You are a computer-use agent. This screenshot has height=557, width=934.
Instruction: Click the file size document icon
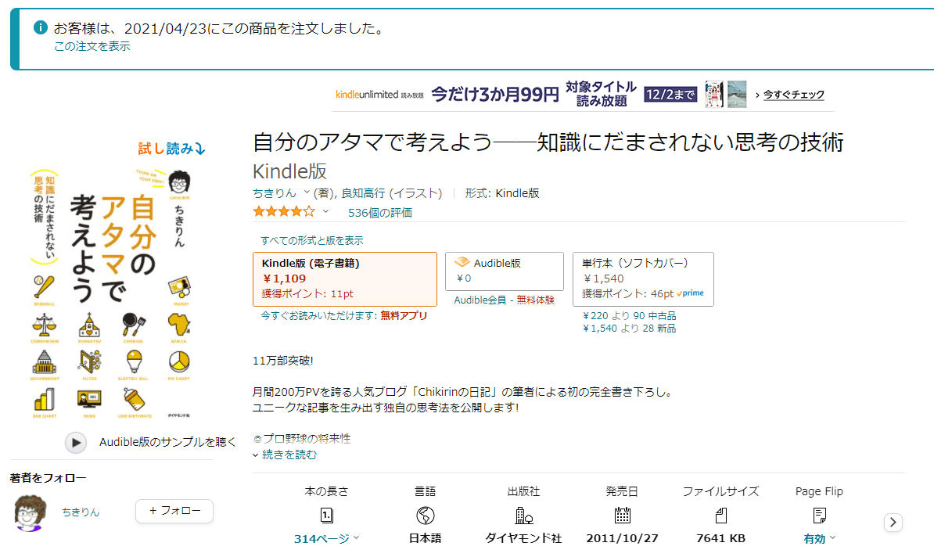click(720, 515)
